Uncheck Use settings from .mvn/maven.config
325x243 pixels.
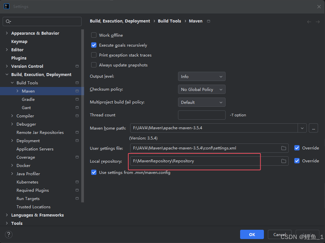click(x=94, y=173)
